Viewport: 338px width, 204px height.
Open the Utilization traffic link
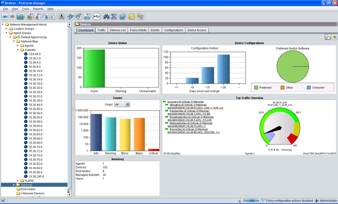(188, 105)
